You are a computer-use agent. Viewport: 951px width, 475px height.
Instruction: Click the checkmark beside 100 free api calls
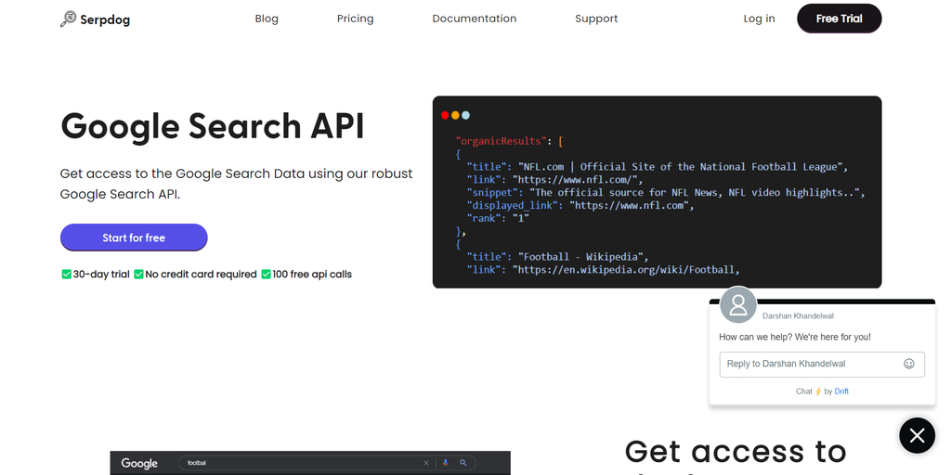tap(266, 275)
